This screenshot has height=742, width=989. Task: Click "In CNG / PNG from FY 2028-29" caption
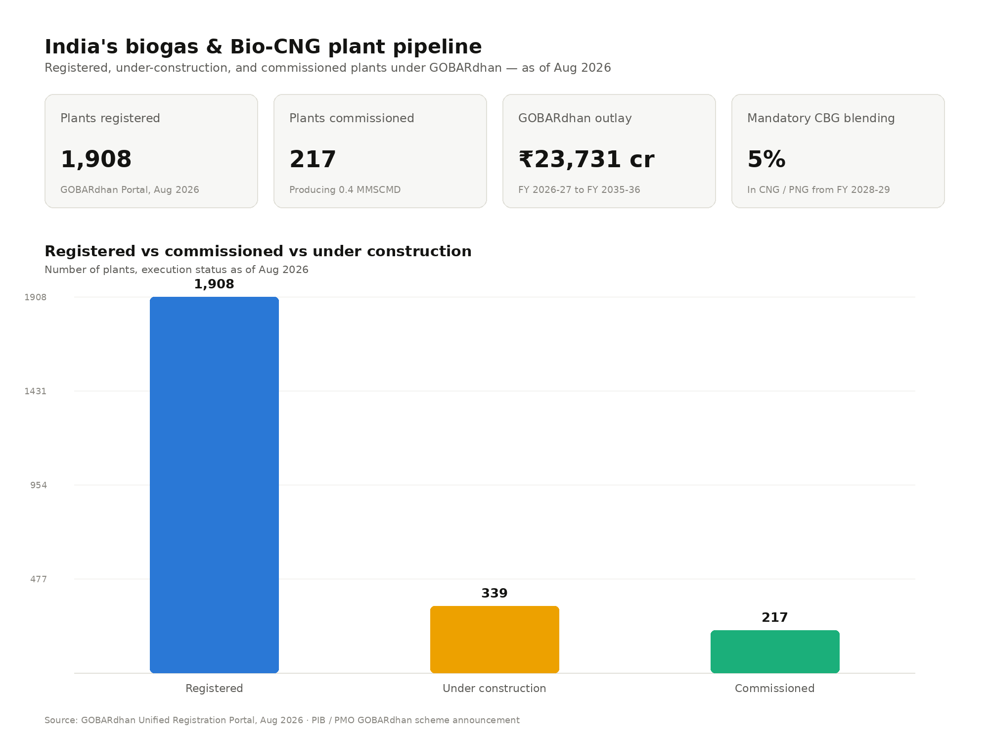coord(818,190)
